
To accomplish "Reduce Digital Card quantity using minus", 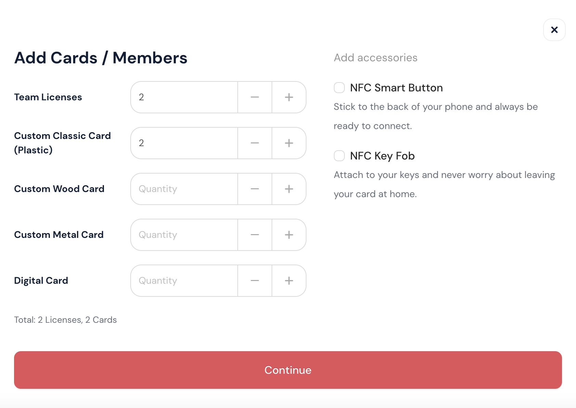I will (255, 281).
